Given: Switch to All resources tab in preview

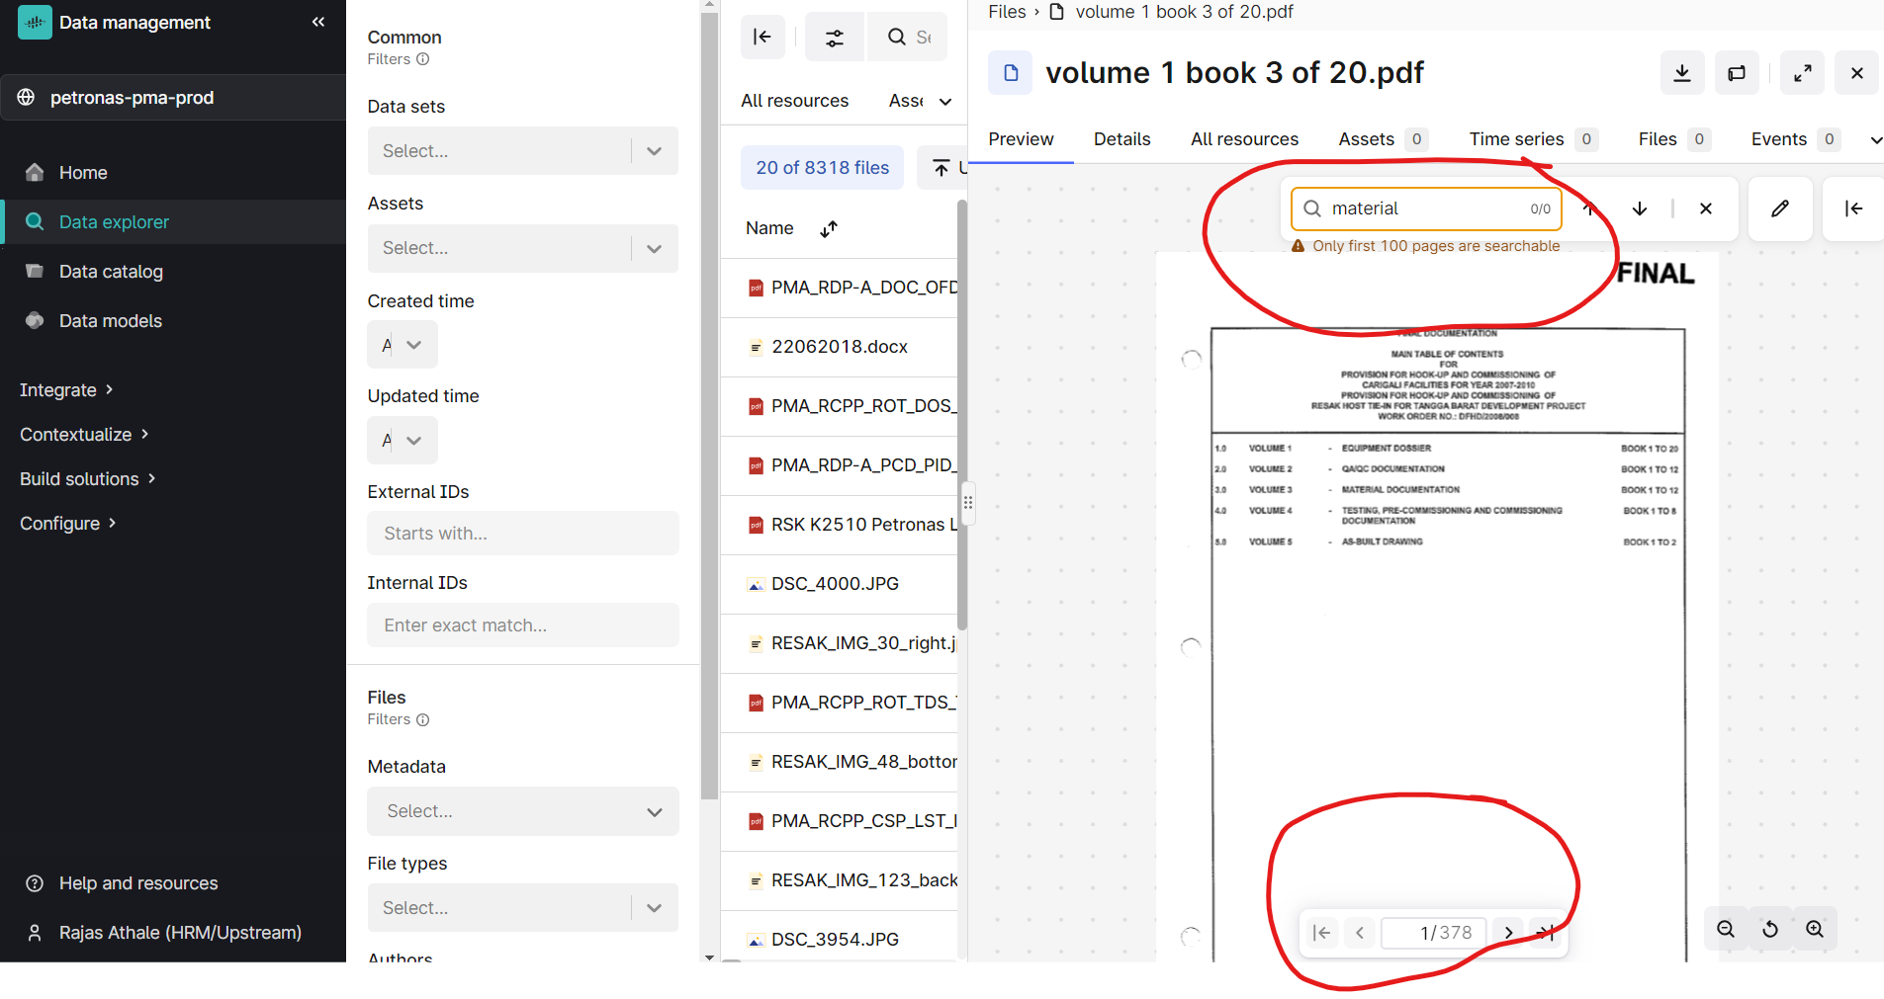Looking at the screenshot, I should [1244, 139].
